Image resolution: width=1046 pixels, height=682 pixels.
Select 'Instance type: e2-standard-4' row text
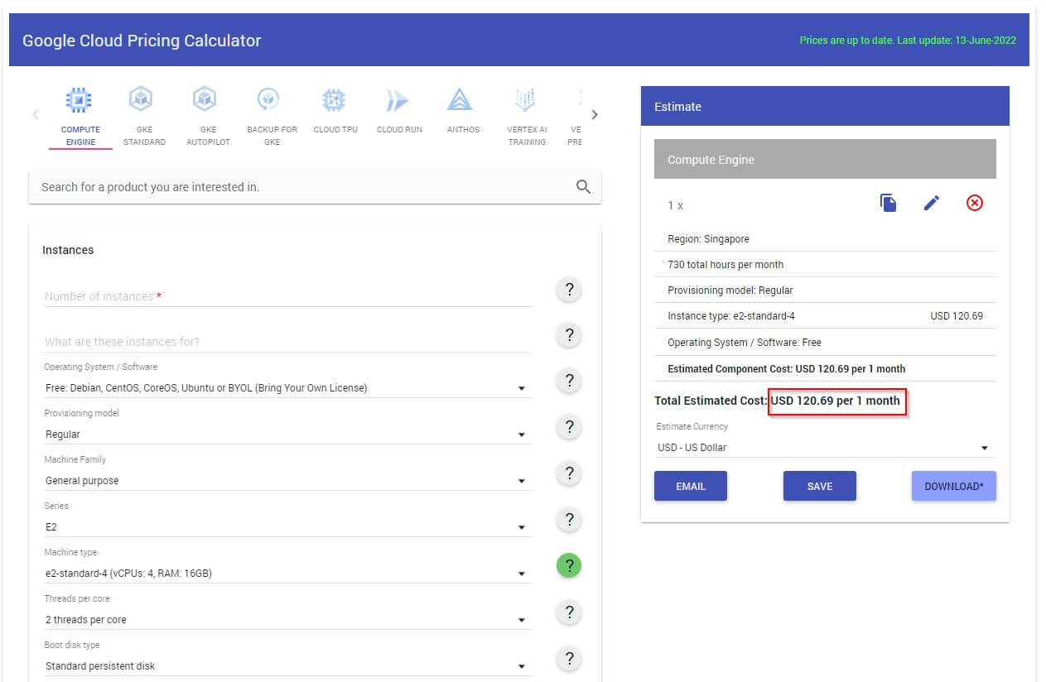(730, 316)
